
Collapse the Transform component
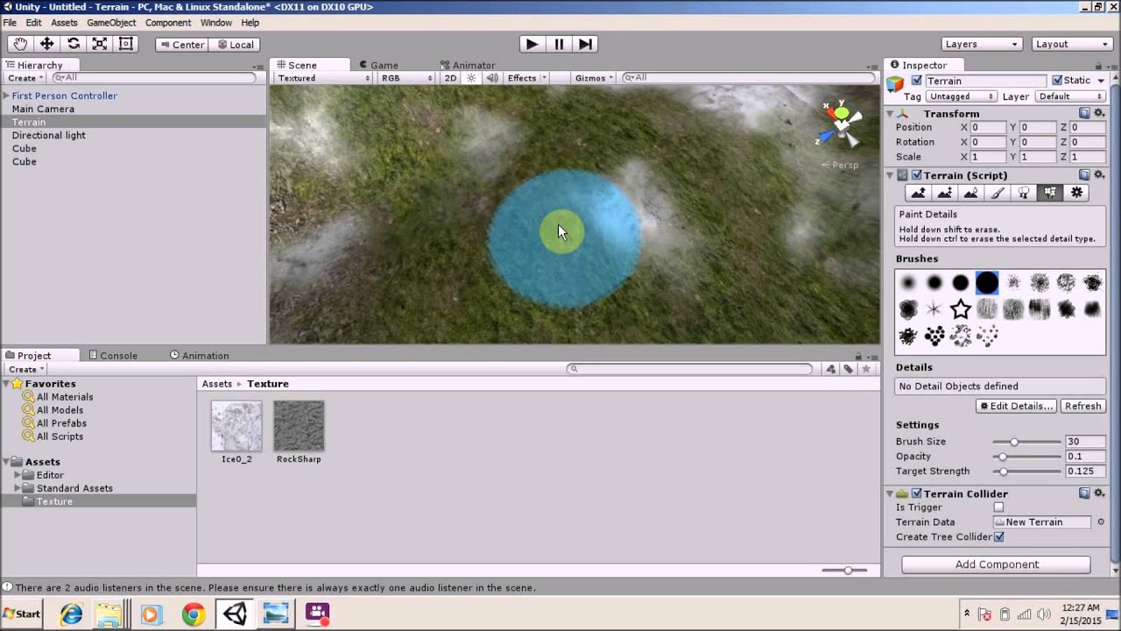[x=890, y=114]
